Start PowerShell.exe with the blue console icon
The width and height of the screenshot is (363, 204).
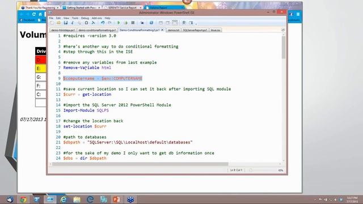click(x=151, y=23)
